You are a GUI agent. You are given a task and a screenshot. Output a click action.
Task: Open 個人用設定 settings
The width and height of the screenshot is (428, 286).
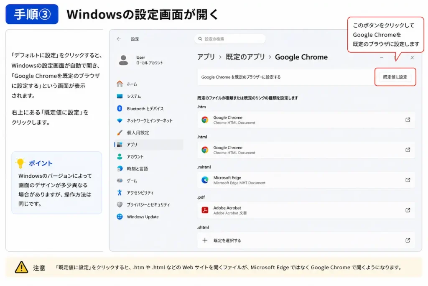pyautogui.click(x=148, y=133)
